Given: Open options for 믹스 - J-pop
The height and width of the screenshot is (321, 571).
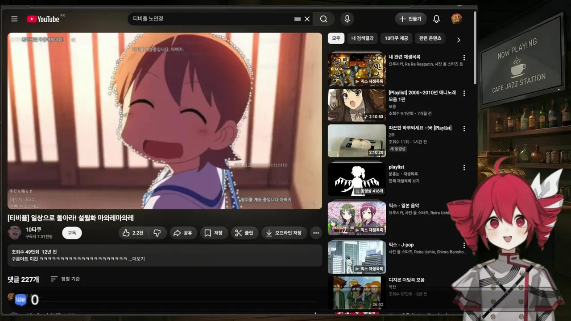Looking at the screenshot, I should coord(464,245).
